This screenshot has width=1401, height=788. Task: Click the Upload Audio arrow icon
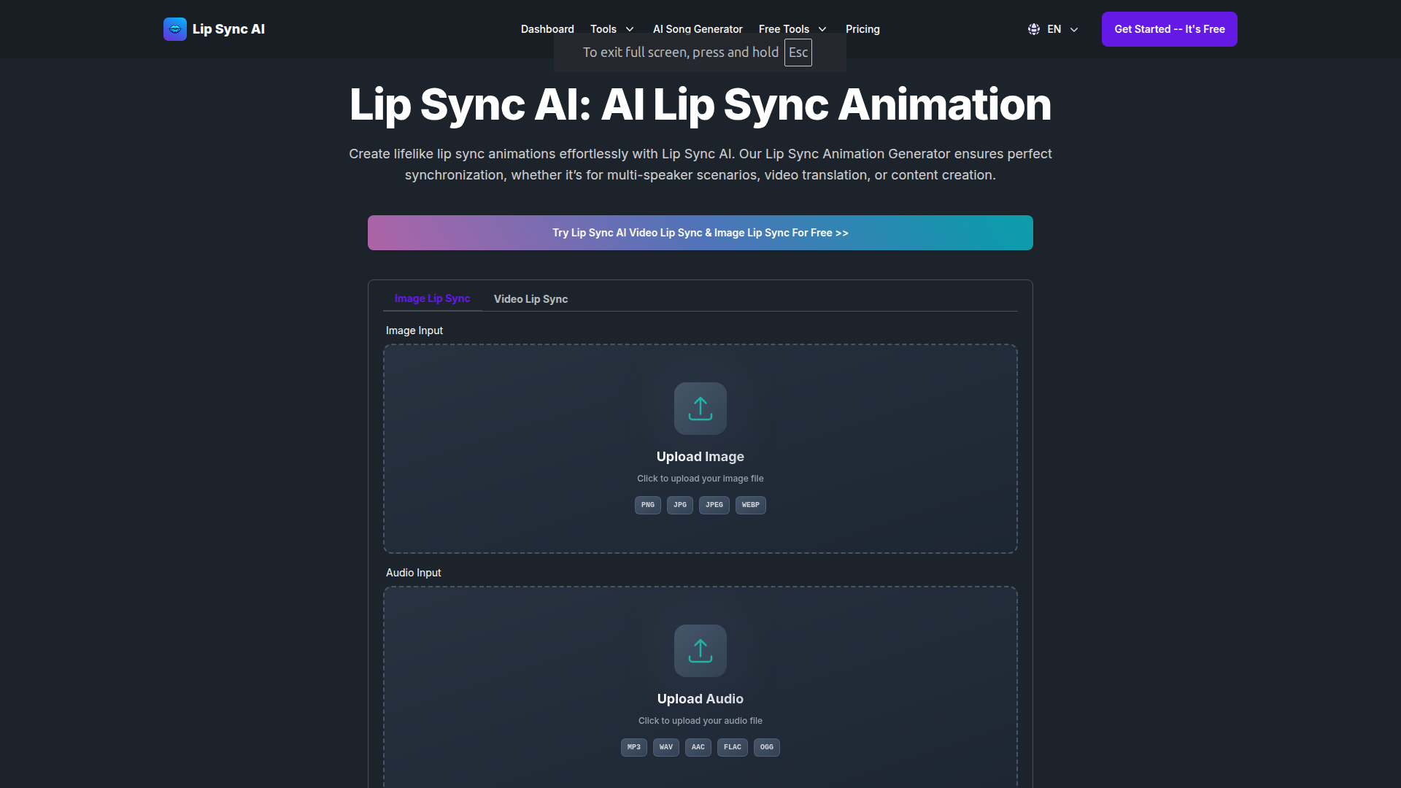pos(700,650)
